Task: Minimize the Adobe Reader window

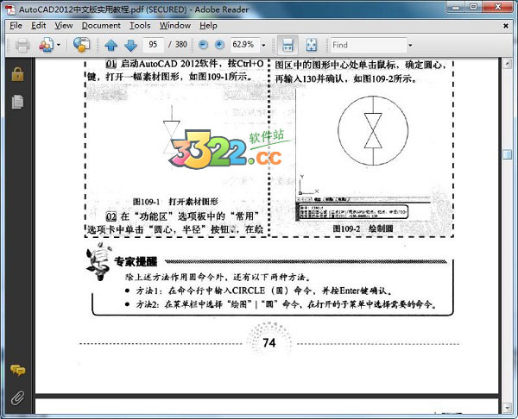Action: (x=456, y=7)
